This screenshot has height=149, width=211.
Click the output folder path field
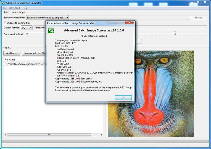click(x=129, y=17)
